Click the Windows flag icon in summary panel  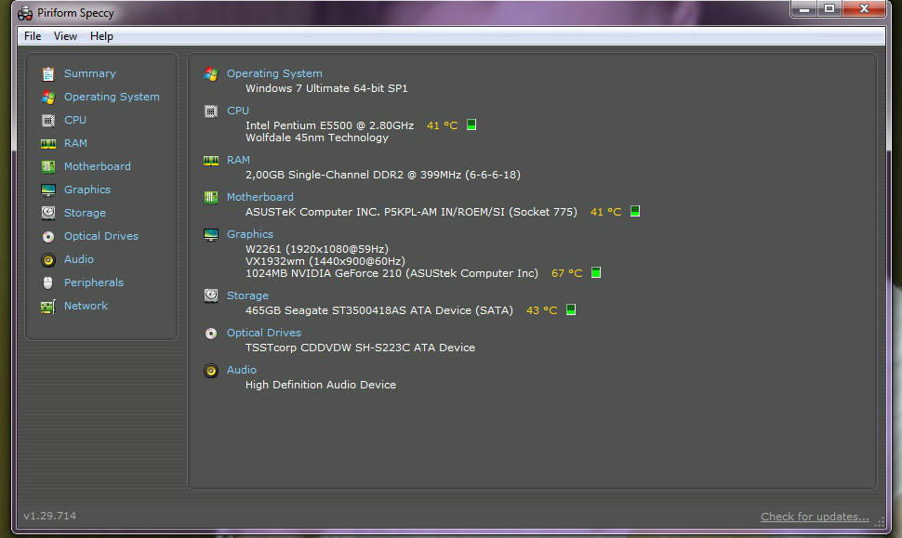211,74
